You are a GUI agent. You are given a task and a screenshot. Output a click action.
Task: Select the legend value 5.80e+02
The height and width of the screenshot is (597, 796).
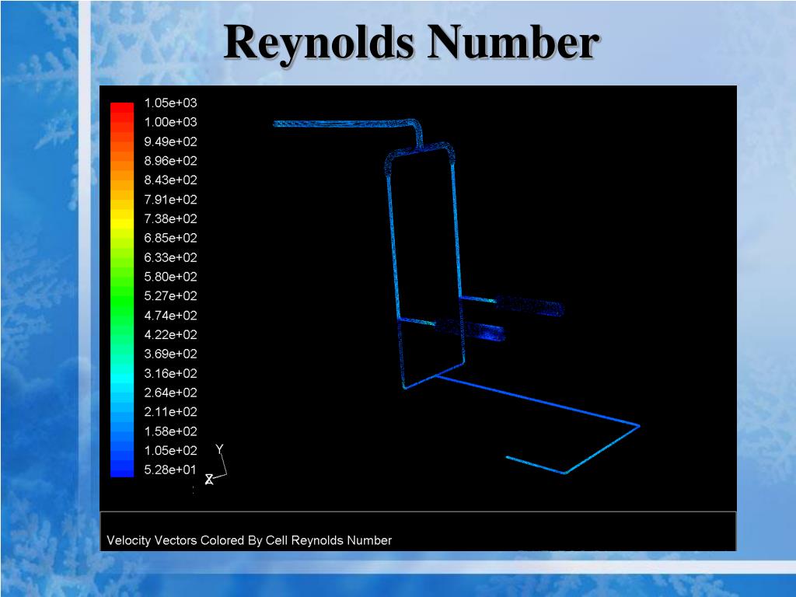170,277
